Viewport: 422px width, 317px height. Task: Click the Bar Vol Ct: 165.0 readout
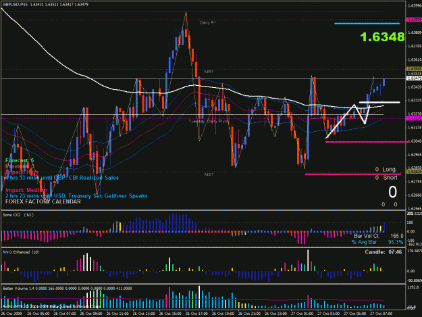(378, 236)
